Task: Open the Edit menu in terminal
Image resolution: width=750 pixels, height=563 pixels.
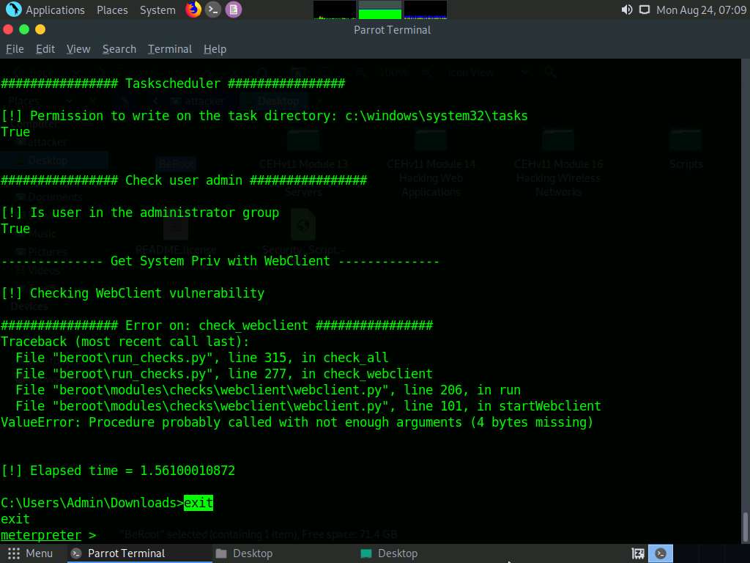Action: pyautogui.click(x=45, y=49)
